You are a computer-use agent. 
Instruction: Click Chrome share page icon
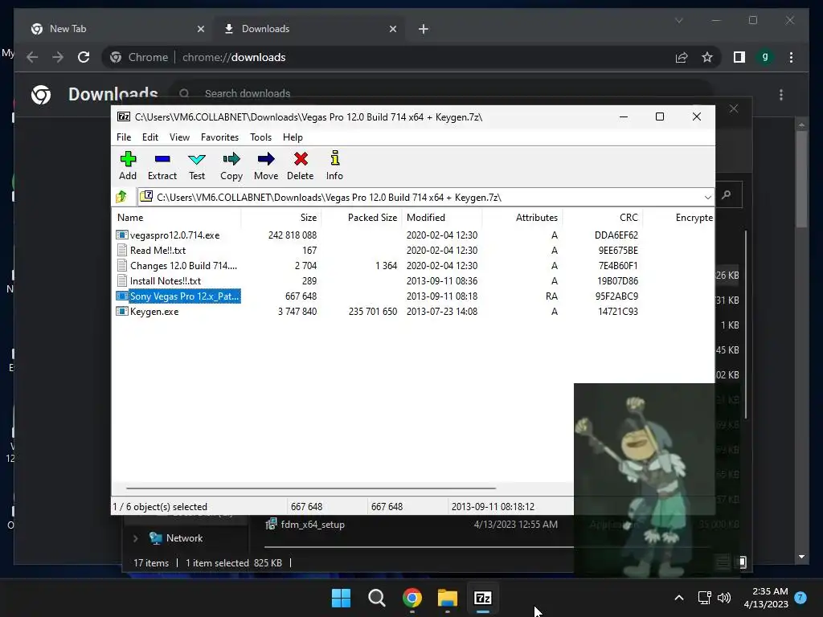[x=682, y=57]
